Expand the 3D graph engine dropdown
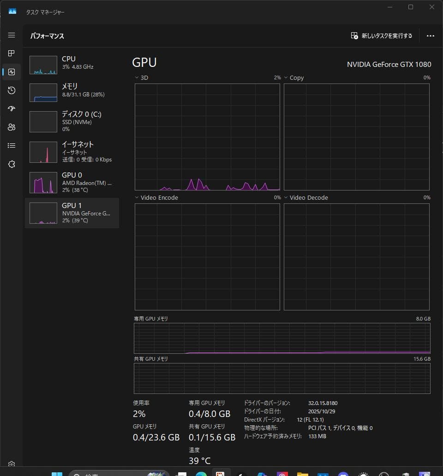This screenshot has width=443, height=476. pos(136,77)
